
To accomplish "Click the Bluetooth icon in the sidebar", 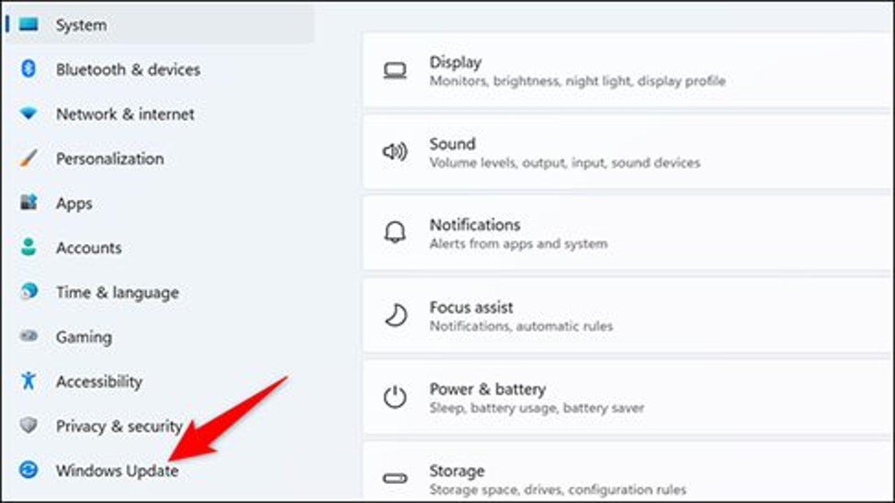I will coord(28,69).
